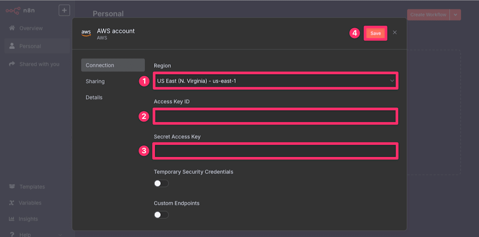The height and width of the screenshot is (237, 479).
Task: Click the Variables icon in sidebar
Action: [12, 203]
